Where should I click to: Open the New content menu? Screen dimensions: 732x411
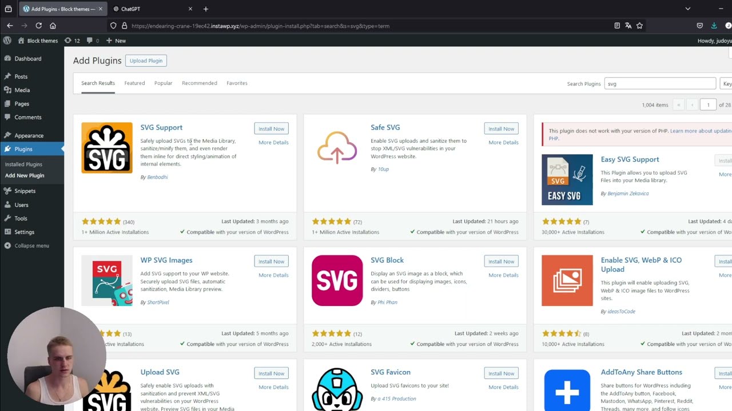coord(116,41)
